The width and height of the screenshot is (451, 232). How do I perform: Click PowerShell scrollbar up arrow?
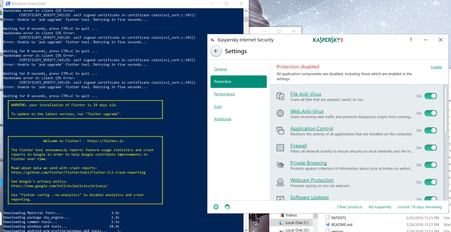(x=246, y=11)
